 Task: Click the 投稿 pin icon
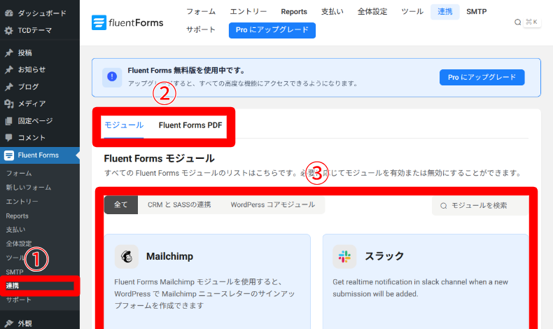click(9, 53)
